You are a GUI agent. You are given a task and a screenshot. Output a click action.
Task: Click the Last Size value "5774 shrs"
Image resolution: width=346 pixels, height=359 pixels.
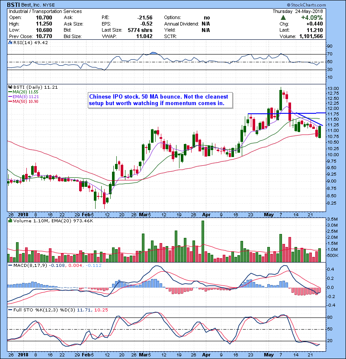pyautogui.click(x=140, y=30)
